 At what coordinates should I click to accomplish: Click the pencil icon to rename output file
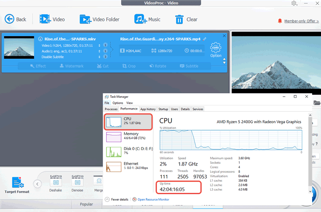click(205, 39)
